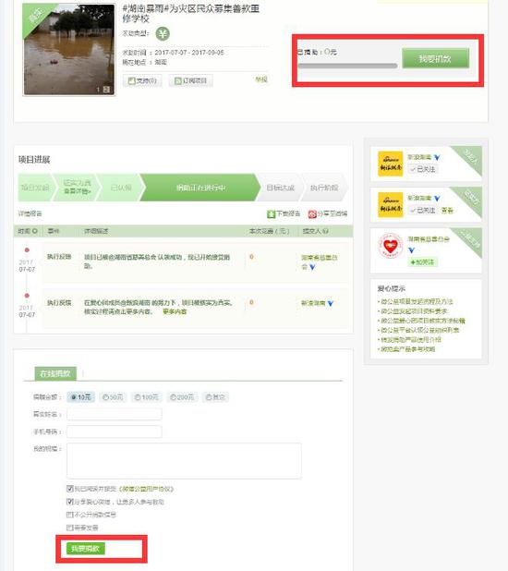Click the green yen donation type icon

coord(163,34)
